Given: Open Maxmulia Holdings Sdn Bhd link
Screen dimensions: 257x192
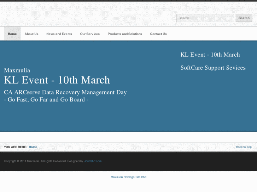Looking at the screenshot, I should click(129, 177).
